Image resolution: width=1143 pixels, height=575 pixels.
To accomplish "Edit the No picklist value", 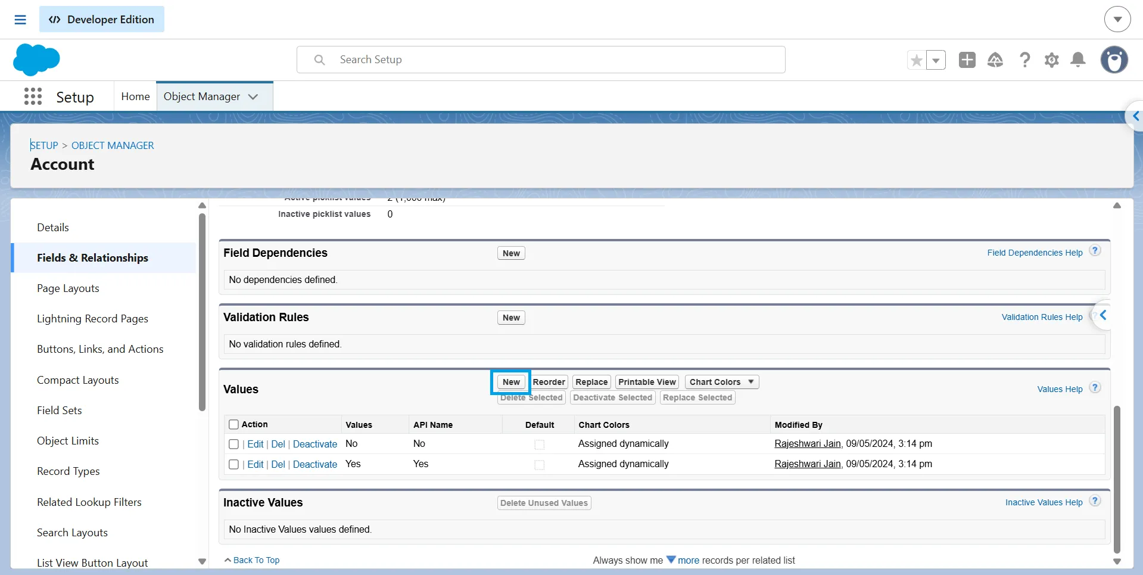I will click(x=256, y=445).
